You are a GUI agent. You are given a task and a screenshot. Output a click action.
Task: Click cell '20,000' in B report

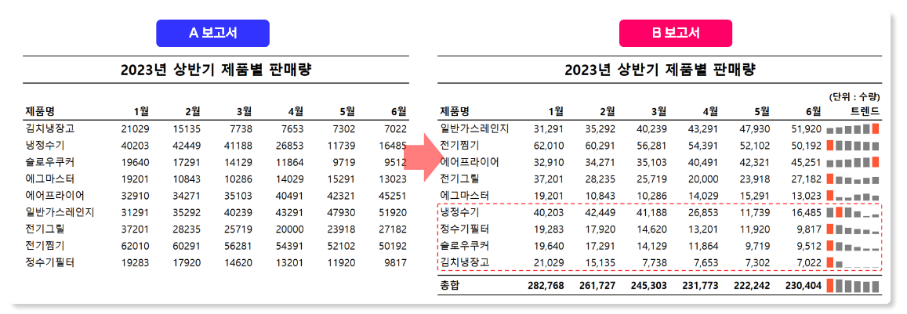coord(703,179)
